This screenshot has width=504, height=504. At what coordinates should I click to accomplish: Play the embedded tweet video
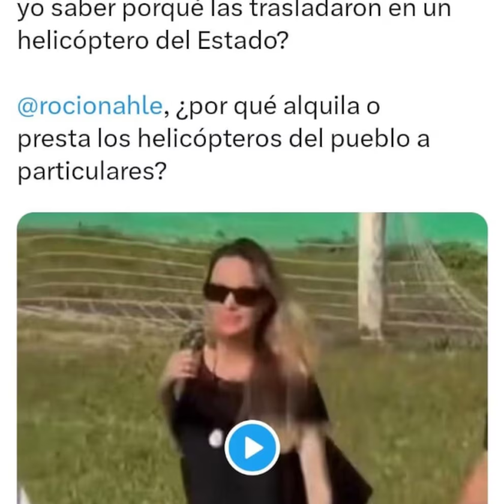(252, 448)
